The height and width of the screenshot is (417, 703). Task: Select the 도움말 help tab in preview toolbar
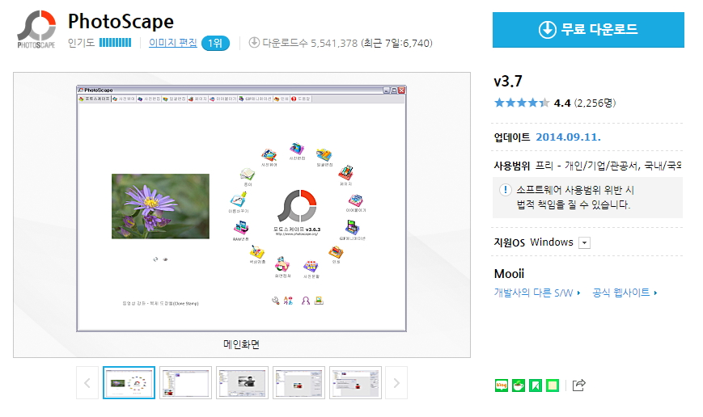[301, 99]
